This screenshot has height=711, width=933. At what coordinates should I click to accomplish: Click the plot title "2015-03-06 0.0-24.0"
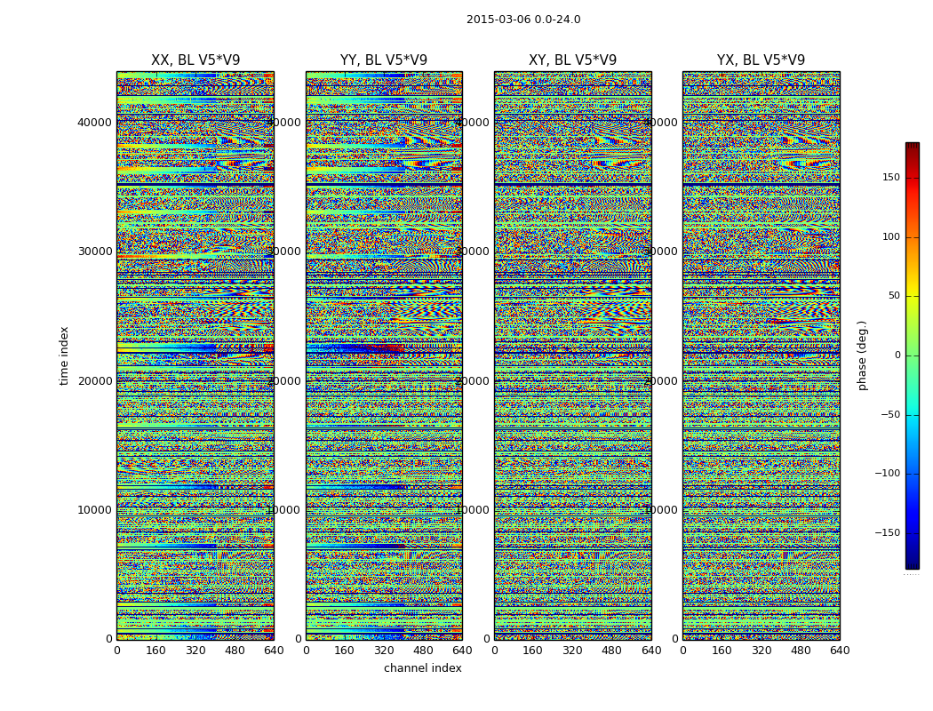[523, 20]
